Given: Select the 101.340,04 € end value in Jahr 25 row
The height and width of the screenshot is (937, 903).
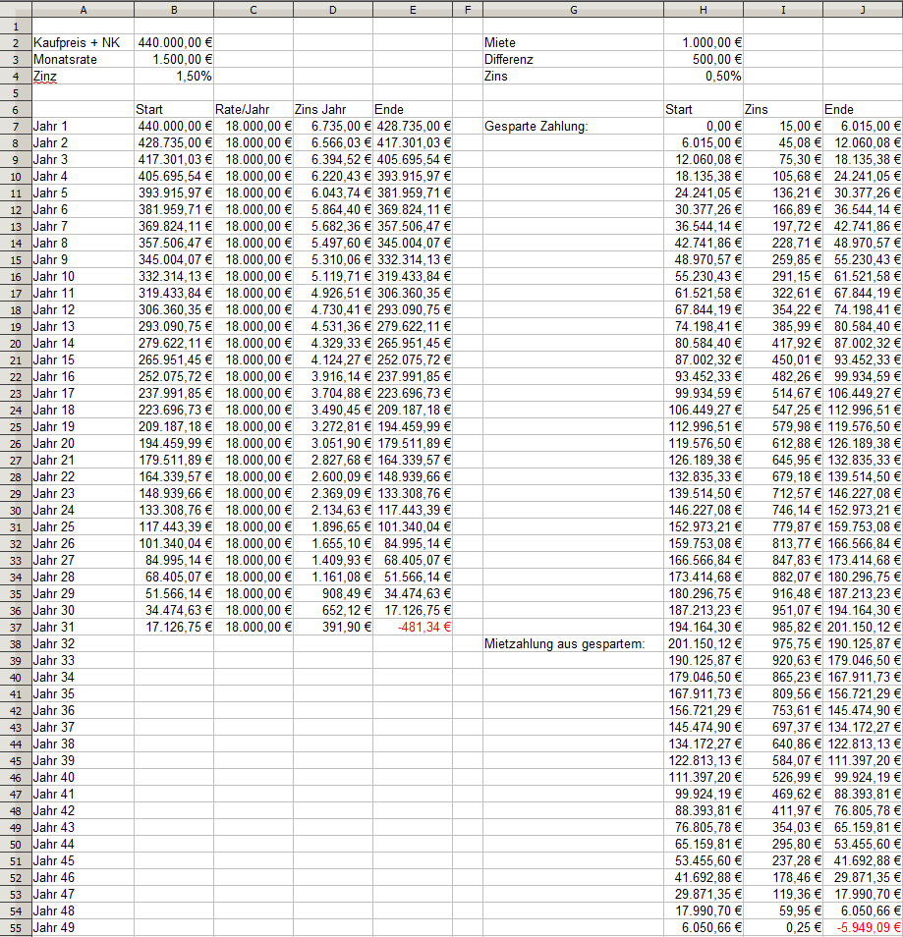Looking at the screenshot, I should tap(413, 527).
